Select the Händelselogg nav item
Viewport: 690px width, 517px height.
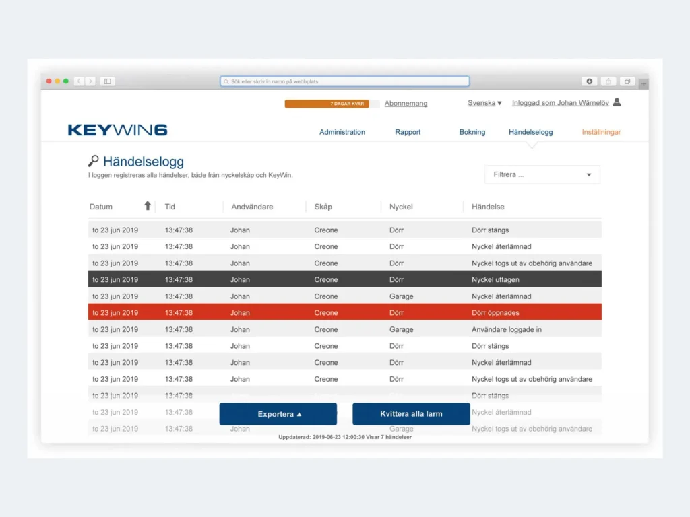(x=531, y=132)
